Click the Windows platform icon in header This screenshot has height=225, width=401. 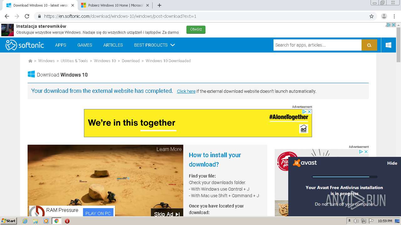[388, 45]
